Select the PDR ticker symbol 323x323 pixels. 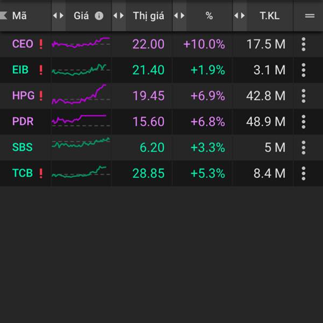pos(23,121)
